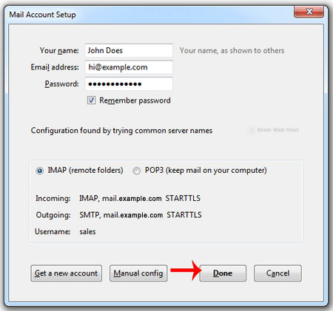Click the Username value sales

tap(87, 232)
